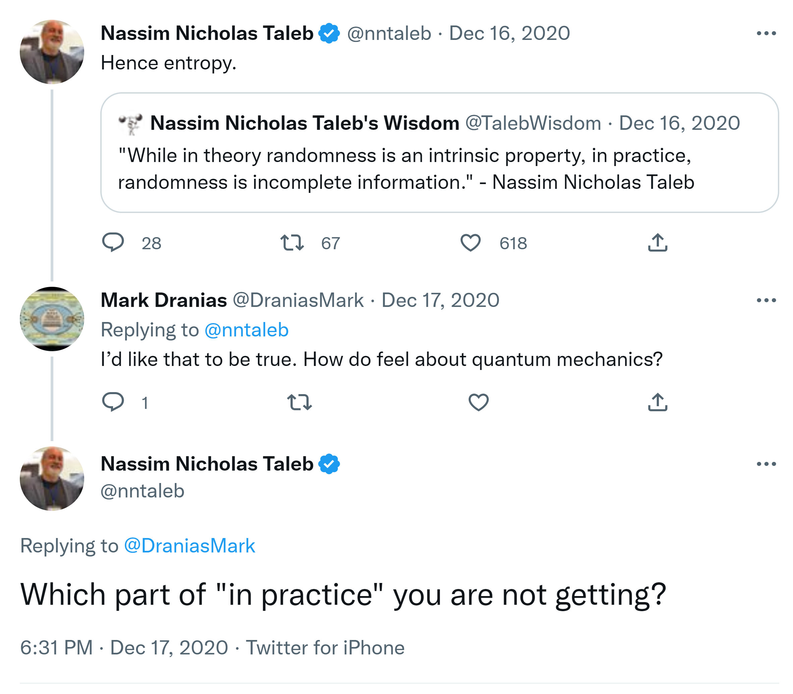Reply to Taleb's "Hence entropy" tweet
The height and width of the screenshot is (694, 793).
113,243
